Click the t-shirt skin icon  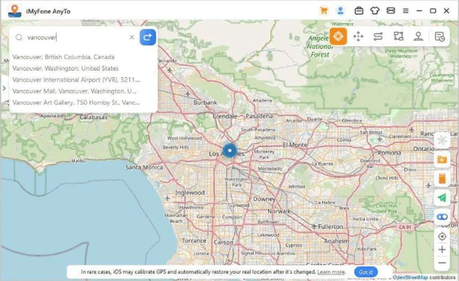[375, 11]
